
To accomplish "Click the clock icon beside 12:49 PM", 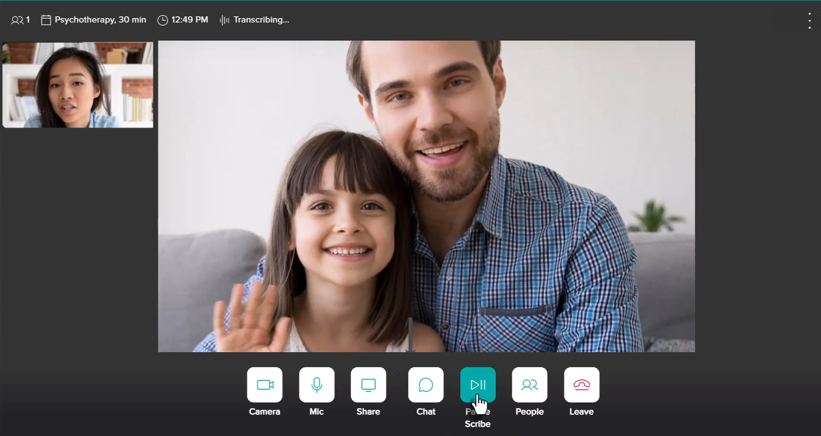I will tap(163, 20).
